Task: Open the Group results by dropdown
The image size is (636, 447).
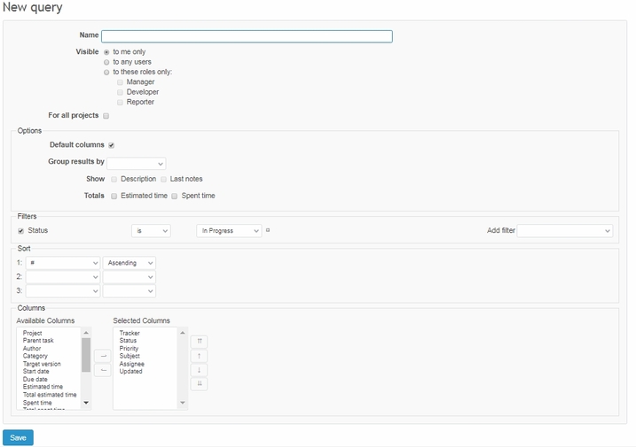Action: pos(137,163)
